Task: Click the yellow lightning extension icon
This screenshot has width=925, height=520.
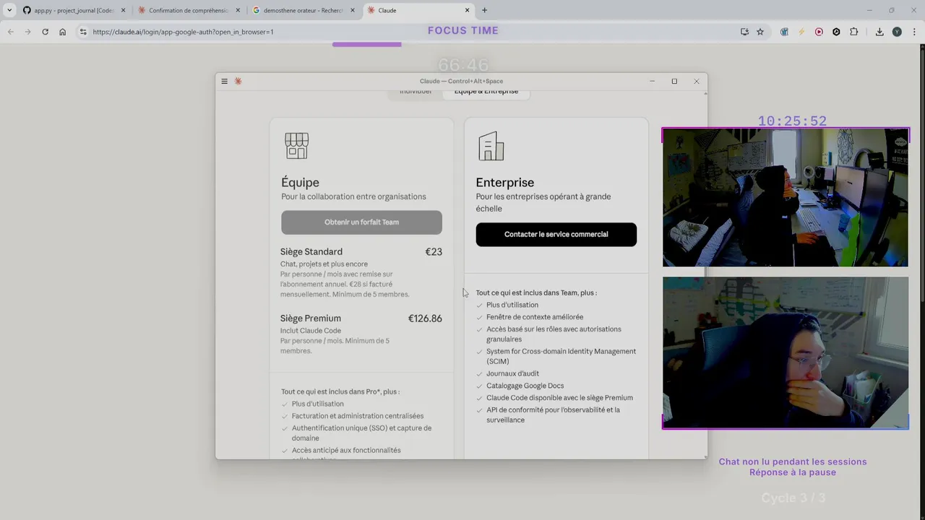Action: pyautogui.click(x=801, y=32)
